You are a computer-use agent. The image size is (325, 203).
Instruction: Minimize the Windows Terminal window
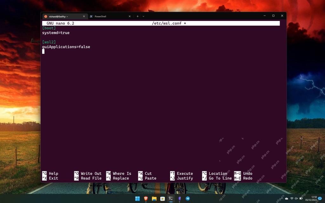coord(265,16)
